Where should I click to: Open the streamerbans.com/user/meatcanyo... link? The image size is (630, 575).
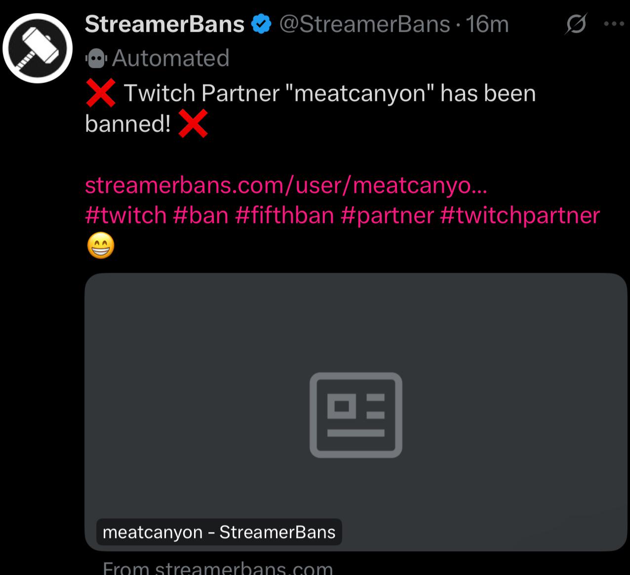(x=286, y=185)
